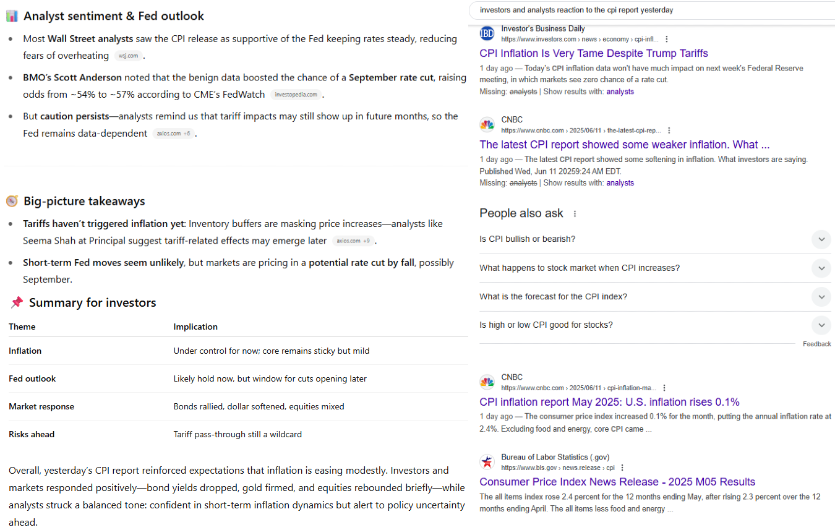Open the three-dot menu beside the cpi-inflation-ma CNBC URL

pos(664,388)
